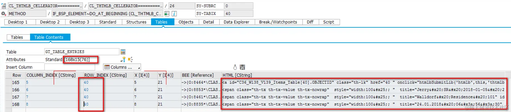Click ROW_INDEX value 40 in row 167

pyautogui.click(x=109, y=97)
